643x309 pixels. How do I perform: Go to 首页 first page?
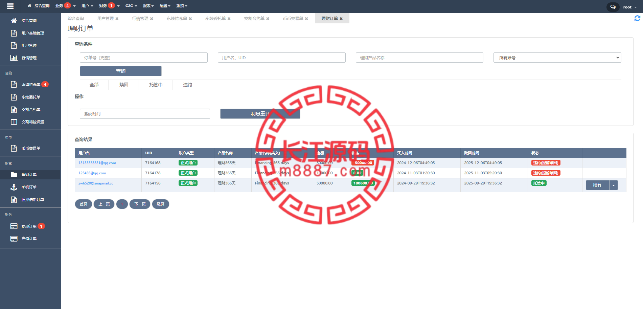click(84, 204)
